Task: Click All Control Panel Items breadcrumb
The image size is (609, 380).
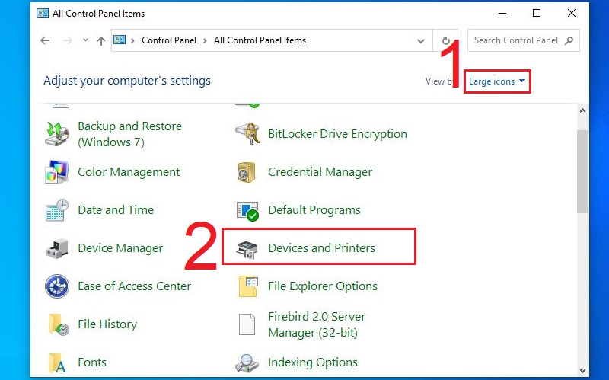Action: pos(260,40)
